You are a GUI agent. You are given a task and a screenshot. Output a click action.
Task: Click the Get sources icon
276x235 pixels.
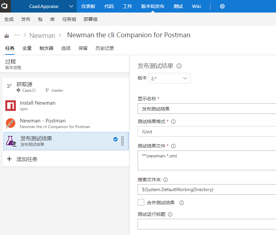[9, 86]
